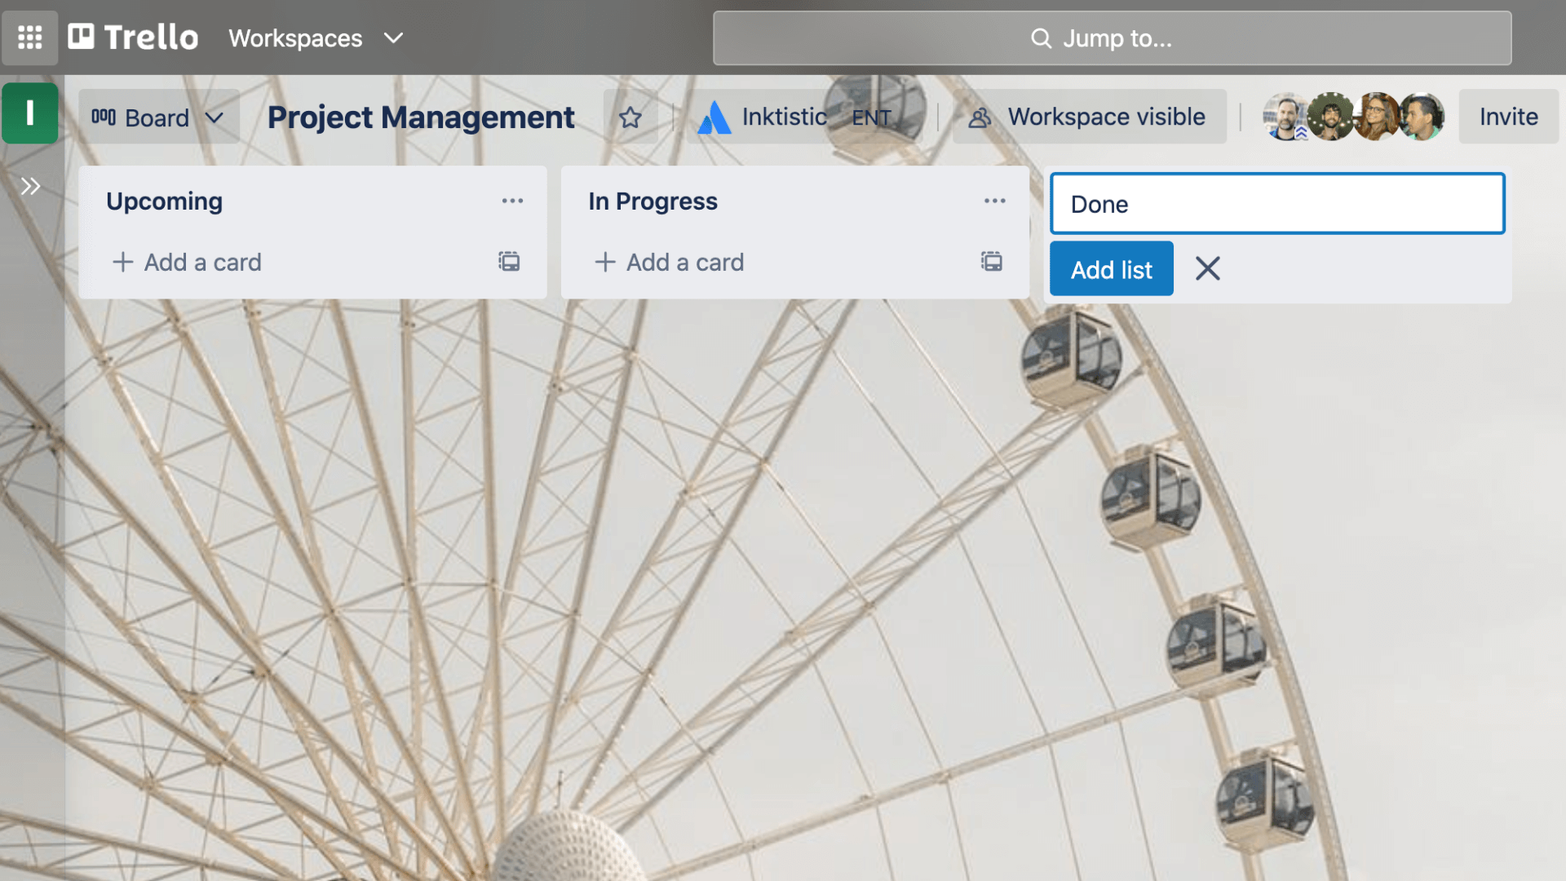Select the Done list name input field

1278,203
